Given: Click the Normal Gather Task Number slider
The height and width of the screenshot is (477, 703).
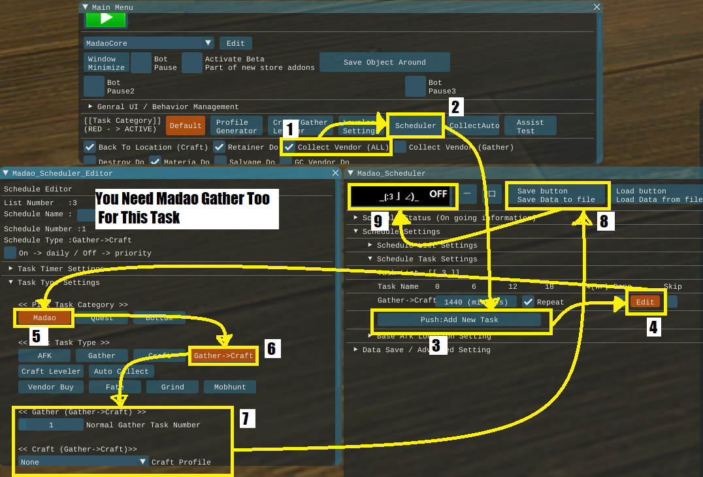Looking at the screenshot, I should [51, 425].
